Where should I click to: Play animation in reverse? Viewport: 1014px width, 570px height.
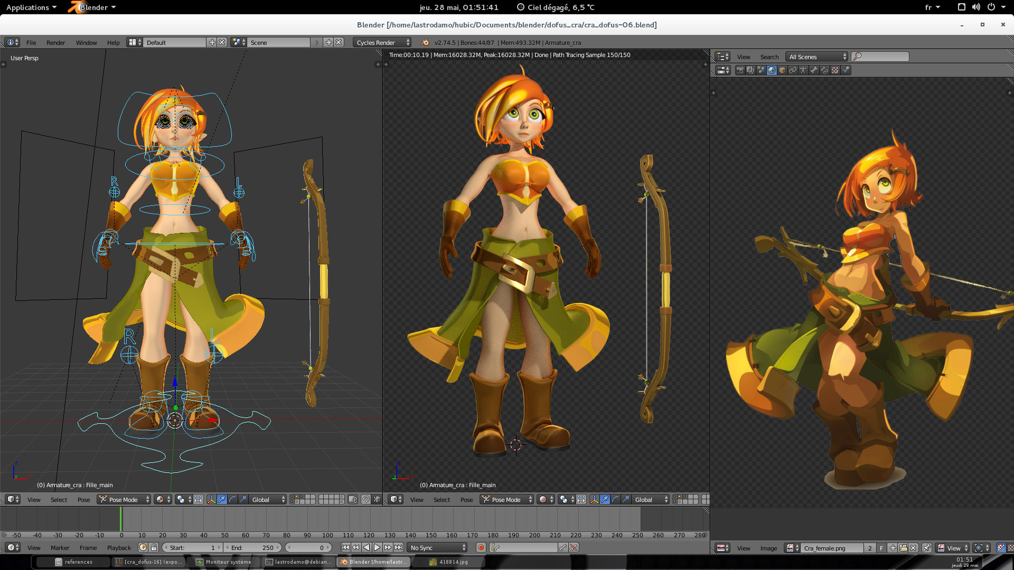pos(367,547)
